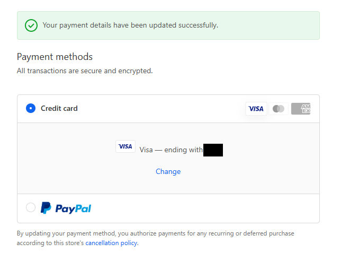
Task: Click the 'All transactions are secure and encrypted' text
Action: 85,71
